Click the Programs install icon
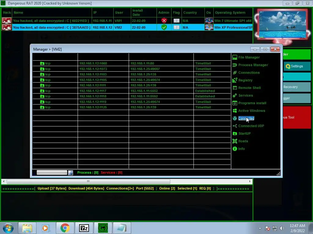 [235, 103]
